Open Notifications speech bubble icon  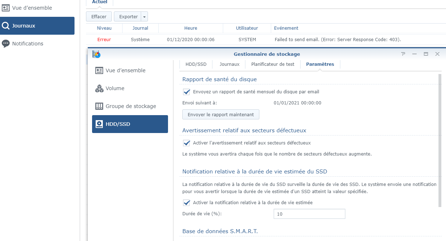pos(6,44)
